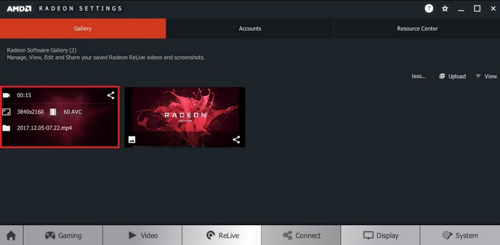Image resolution: width=500 pixels, height=245 pixels.
Task: Click the image type icon on screenshot
Action: pyautogui.click(x=132, y=139)
